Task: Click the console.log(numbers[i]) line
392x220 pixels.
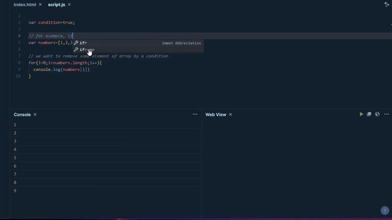Action: click(61, 70)
